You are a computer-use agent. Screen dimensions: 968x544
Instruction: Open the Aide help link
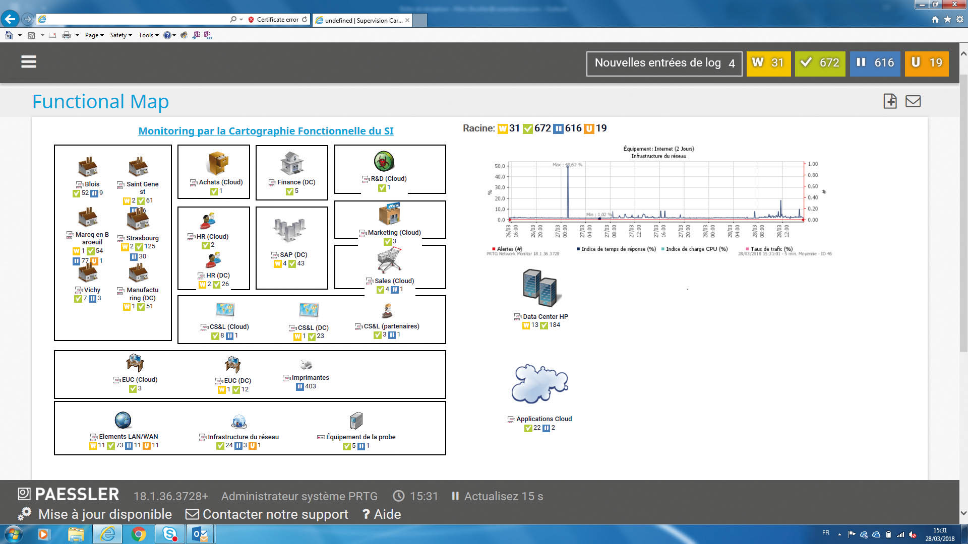(382, 514)
